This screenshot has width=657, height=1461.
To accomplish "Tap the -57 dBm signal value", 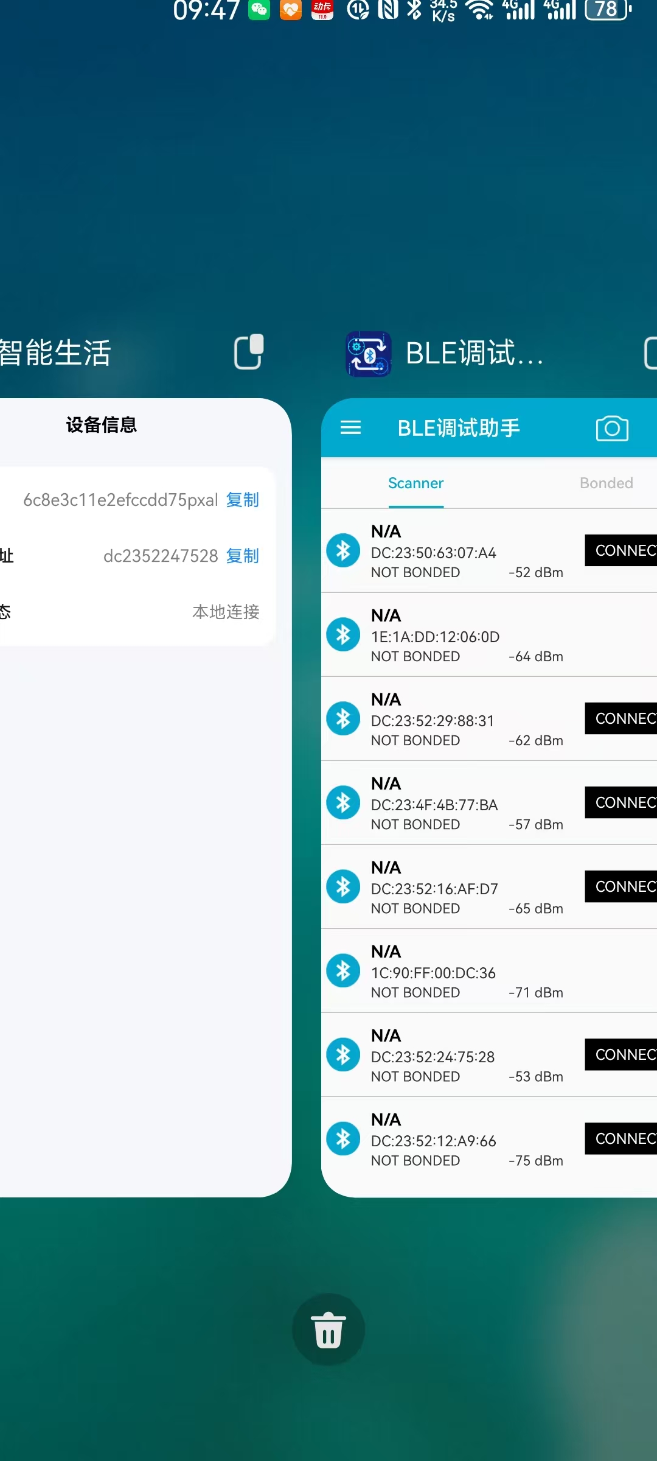I will [x=536, y=824].
